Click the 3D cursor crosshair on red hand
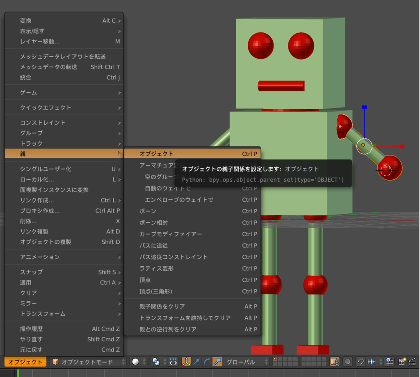 coord(386,170)
